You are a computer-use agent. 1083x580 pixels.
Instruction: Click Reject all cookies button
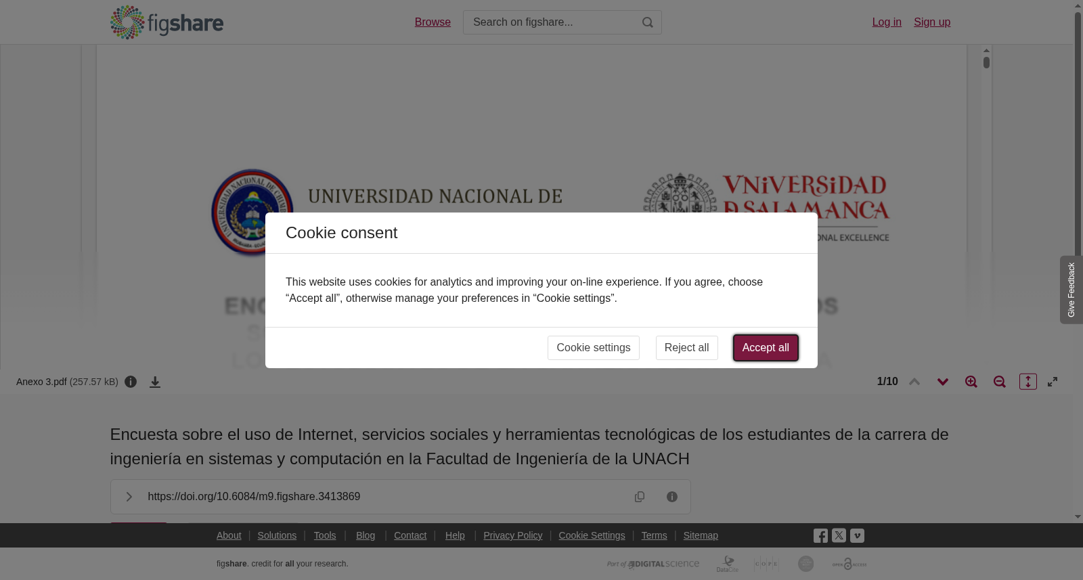pyautogui.click(x=687, y=348)
